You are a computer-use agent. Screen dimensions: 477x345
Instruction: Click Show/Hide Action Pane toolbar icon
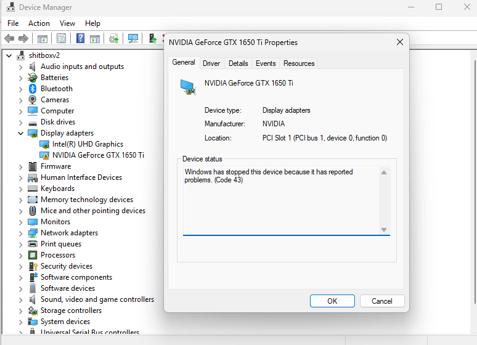[x=95, y=39]
